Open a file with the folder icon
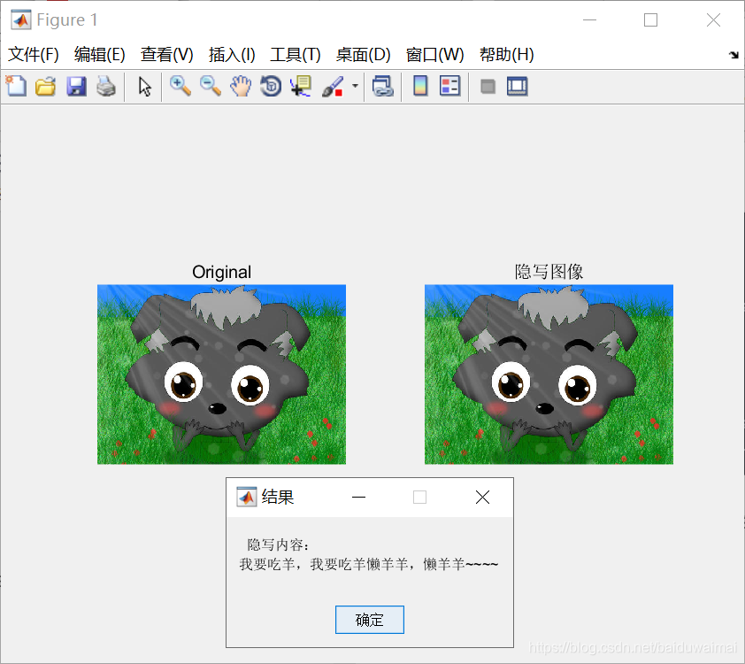Image resolution: width=745 pixels, height=664 pixels. (46, 87)
